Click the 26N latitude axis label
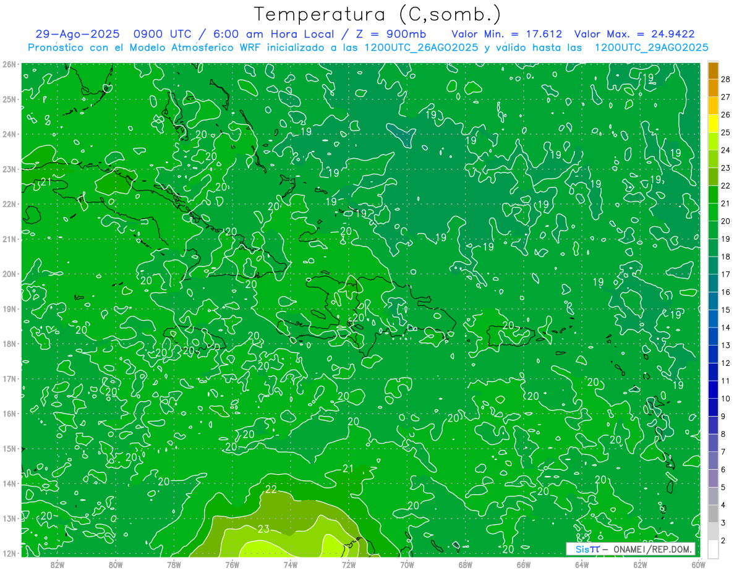Image resolution: width=742 pixels, height=573 pixels. coord(9,64)
